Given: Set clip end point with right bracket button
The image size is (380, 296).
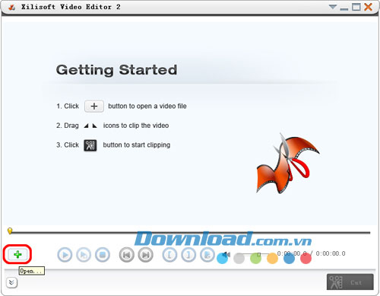Looking at the screenshot, I should tap(188, 255).
